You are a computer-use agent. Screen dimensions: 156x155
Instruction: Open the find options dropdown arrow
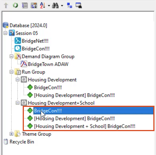click(x=62, y=6)
